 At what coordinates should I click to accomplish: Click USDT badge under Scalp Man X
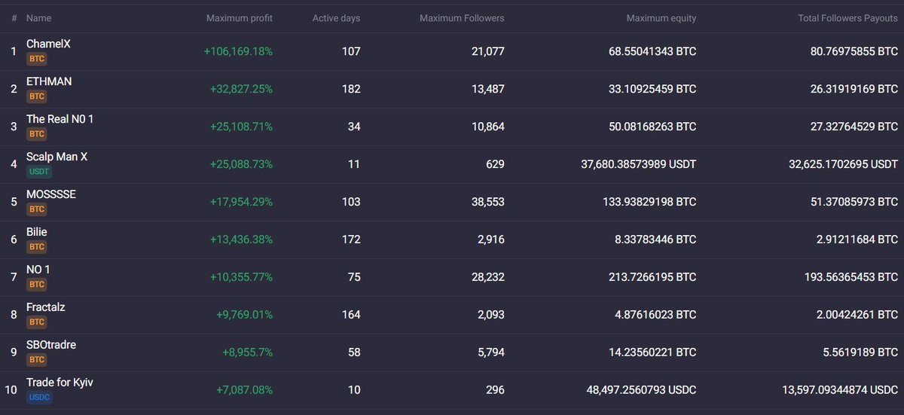(39, 172)
